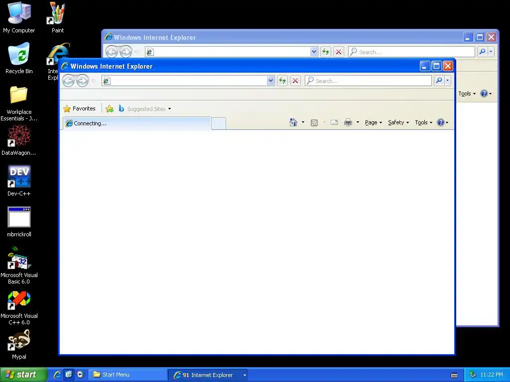Open My Computer desktop icon
Image resolution: width=510 pixels, height=382 pixels.
(x=19, y=17)
